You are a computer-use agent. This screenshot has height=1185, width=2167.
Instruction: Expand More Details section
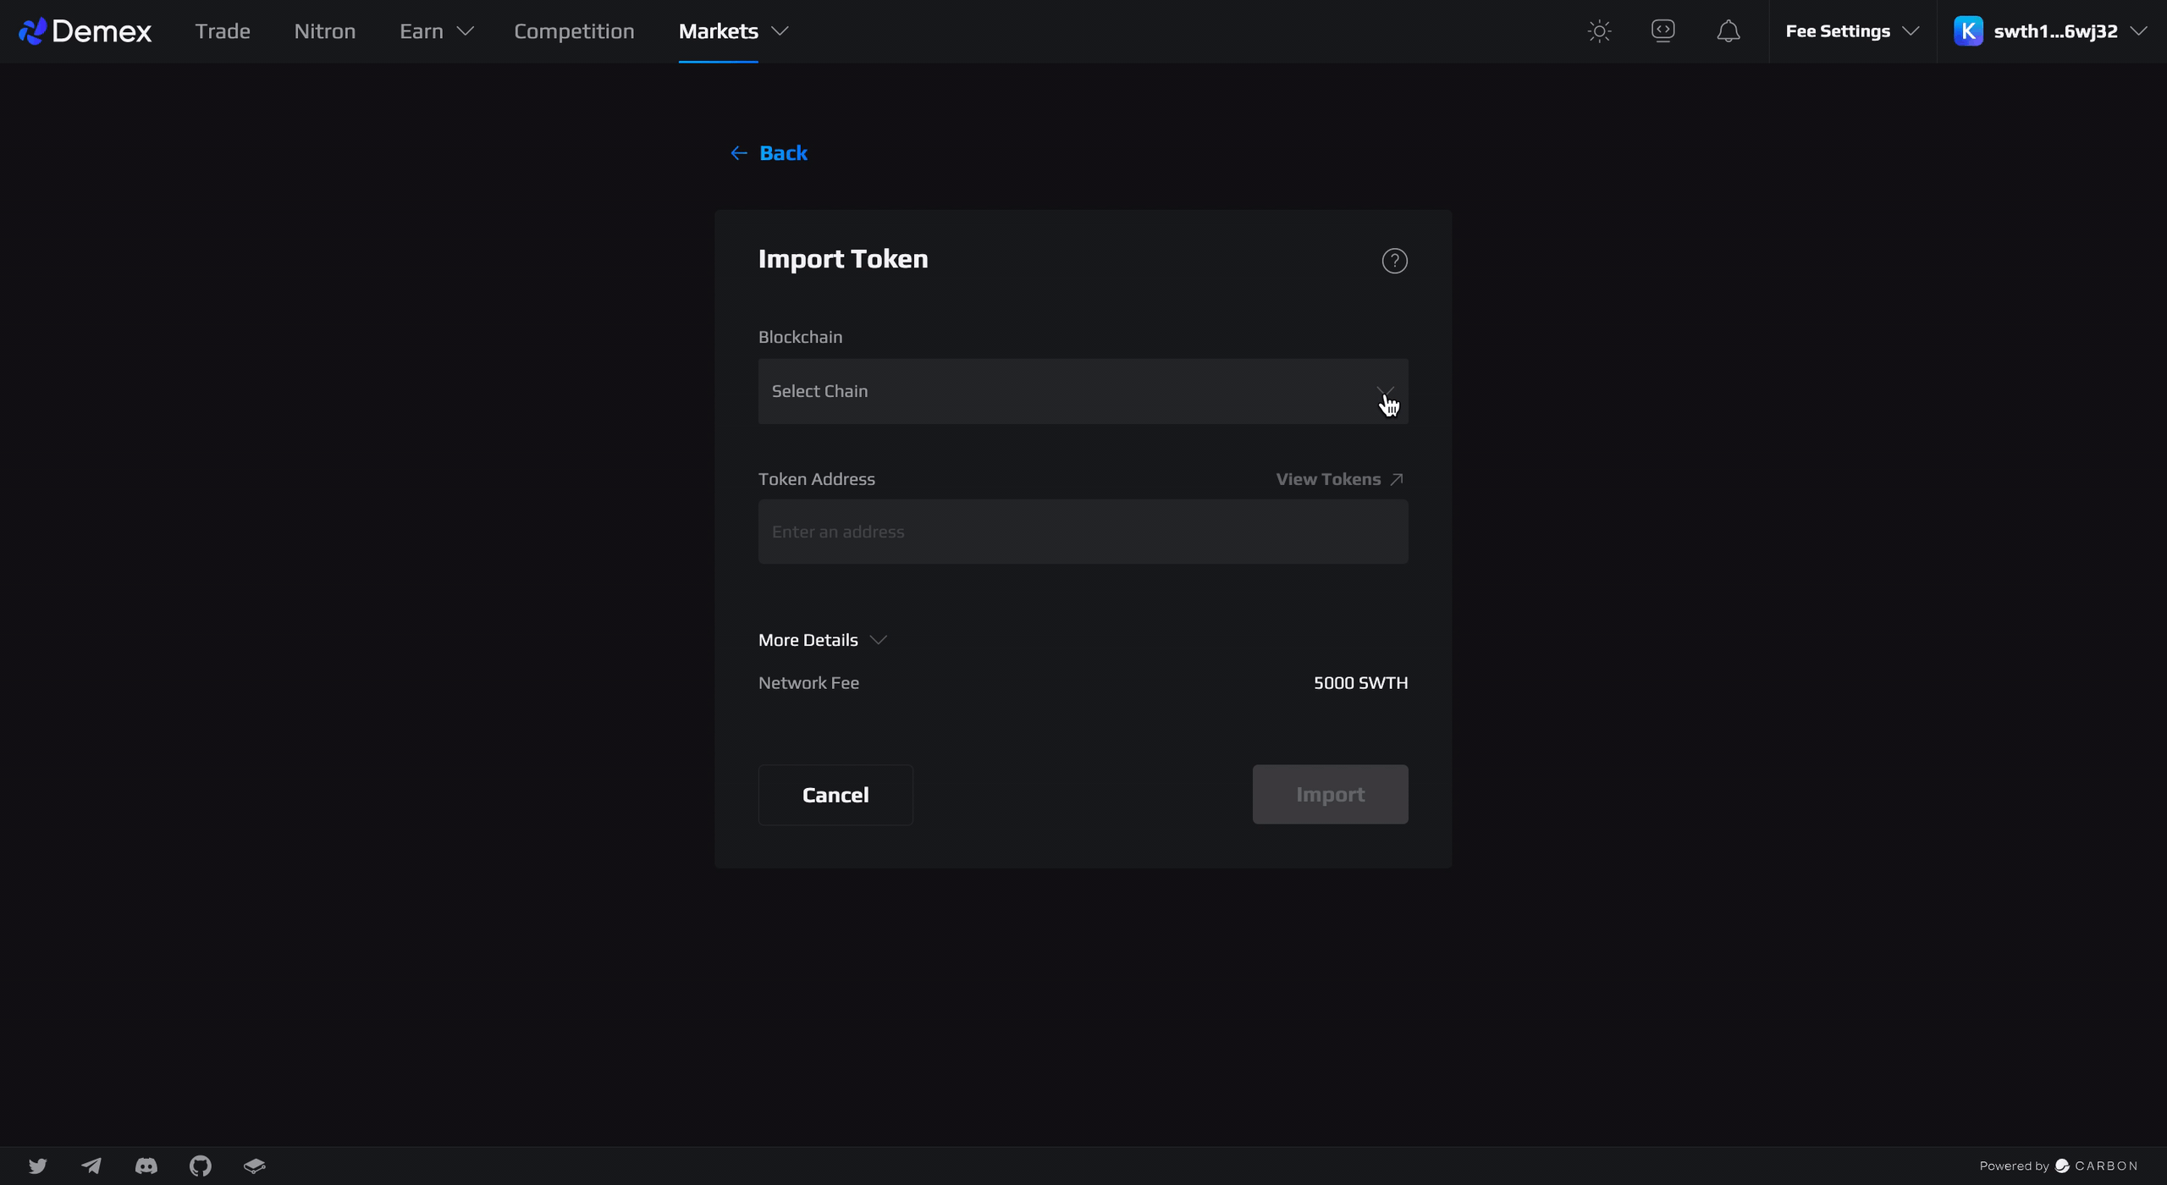point(822,640)
